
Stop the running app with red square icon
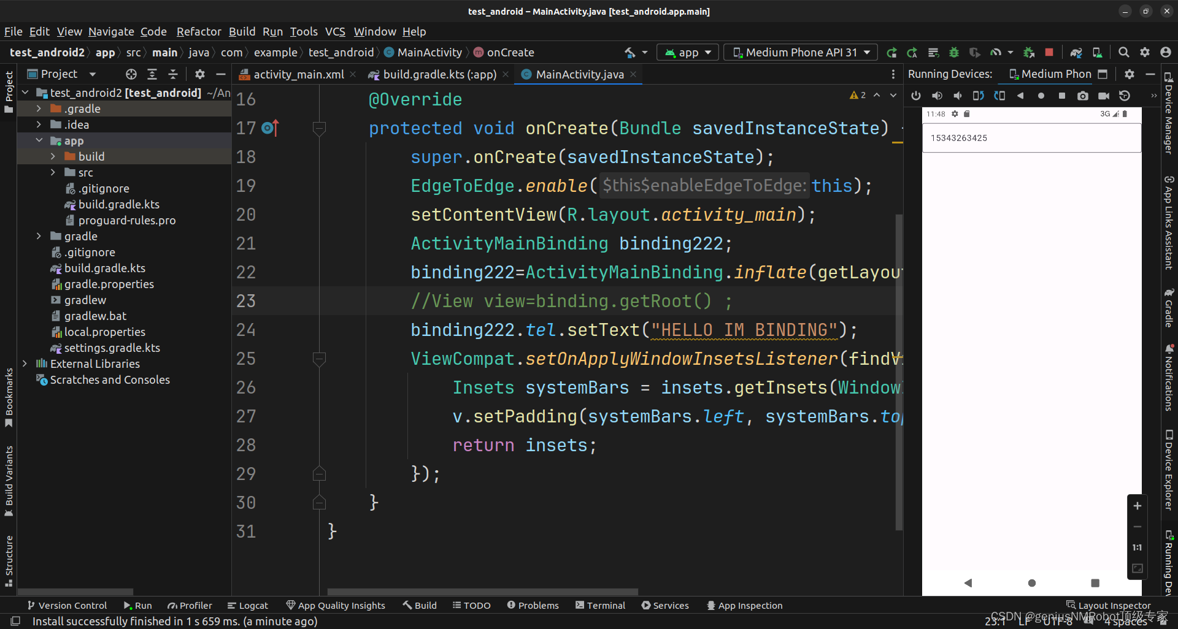point(1049,52)
